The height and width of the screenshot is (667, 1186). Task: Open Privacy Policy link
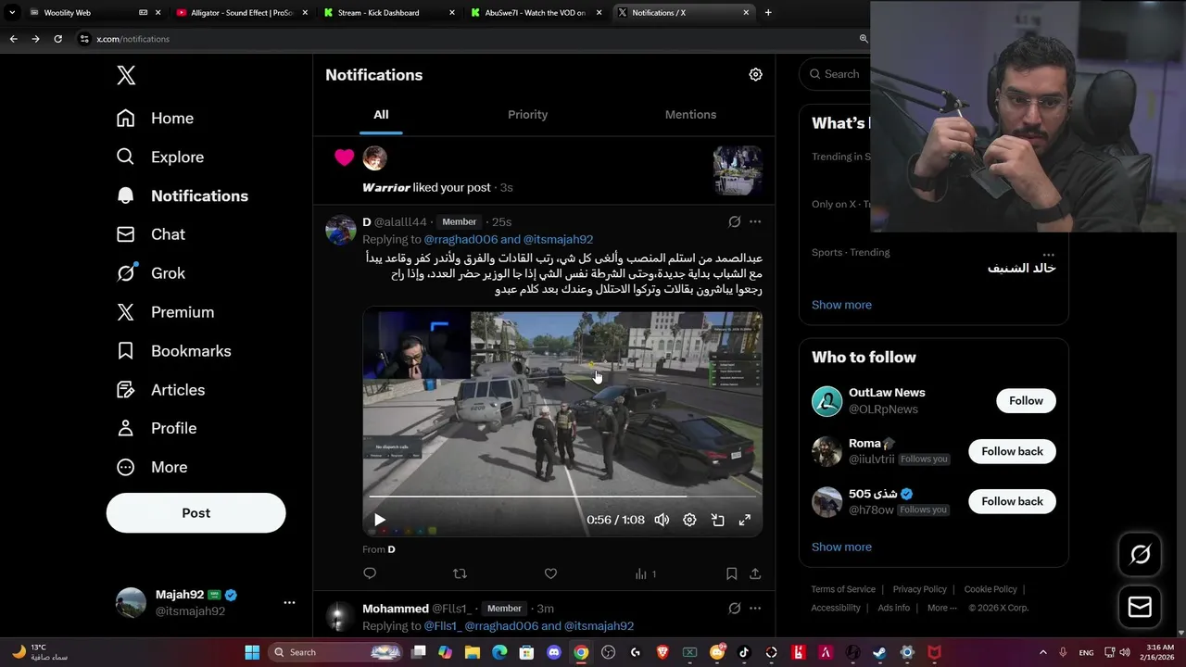coord(919,589)
